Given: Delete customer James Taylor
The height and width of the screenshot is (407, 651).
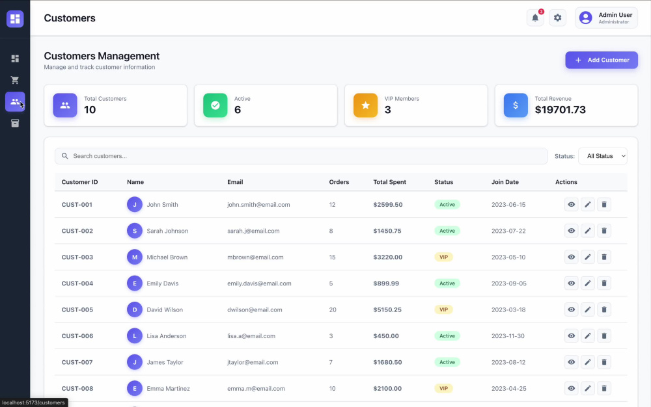Looking at the screenshot, I should pyautogui.click(x=604, y=362).
